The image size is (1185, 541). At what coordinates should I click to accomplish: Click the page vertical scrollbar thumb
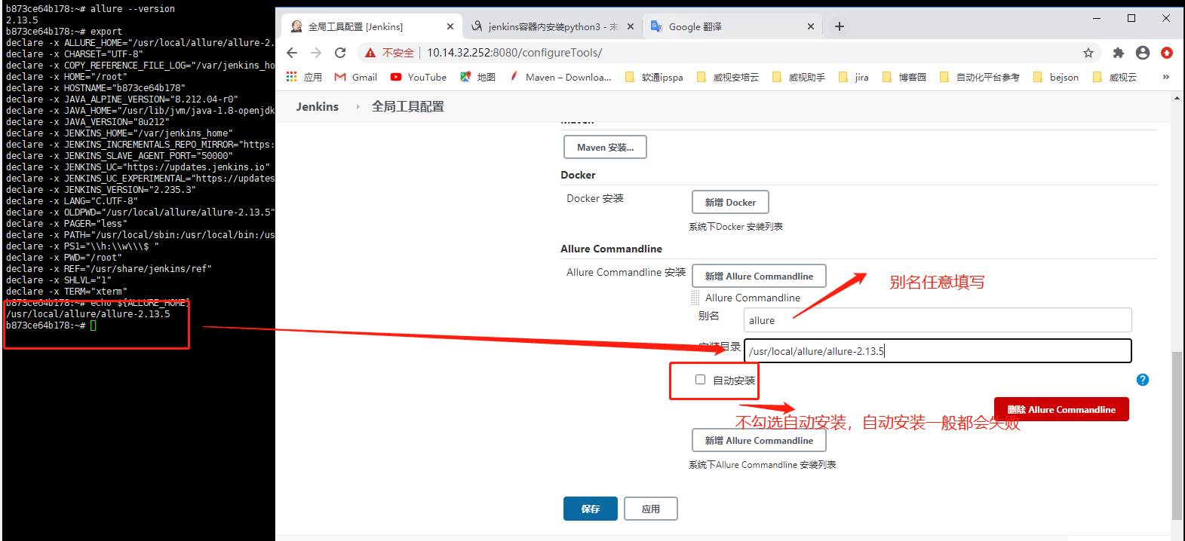pos(1177,435)
